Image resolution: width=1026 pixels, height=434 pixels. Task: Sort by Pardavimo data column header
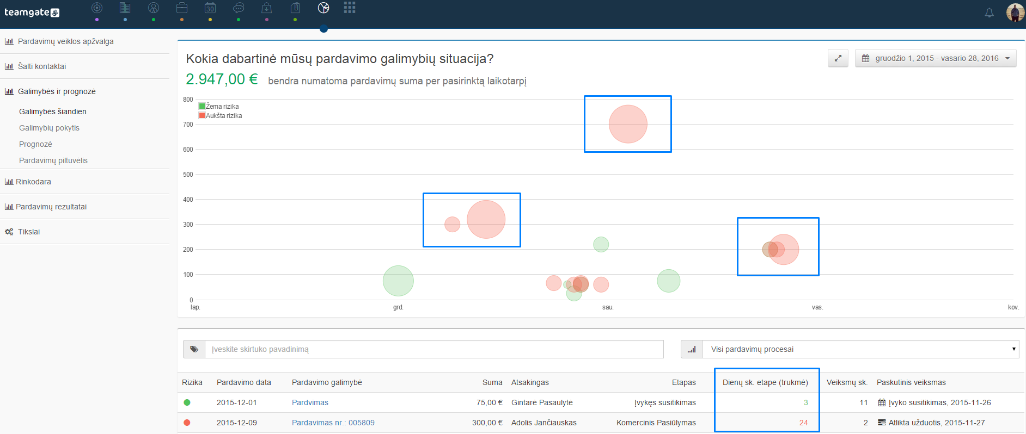(244, 382)
